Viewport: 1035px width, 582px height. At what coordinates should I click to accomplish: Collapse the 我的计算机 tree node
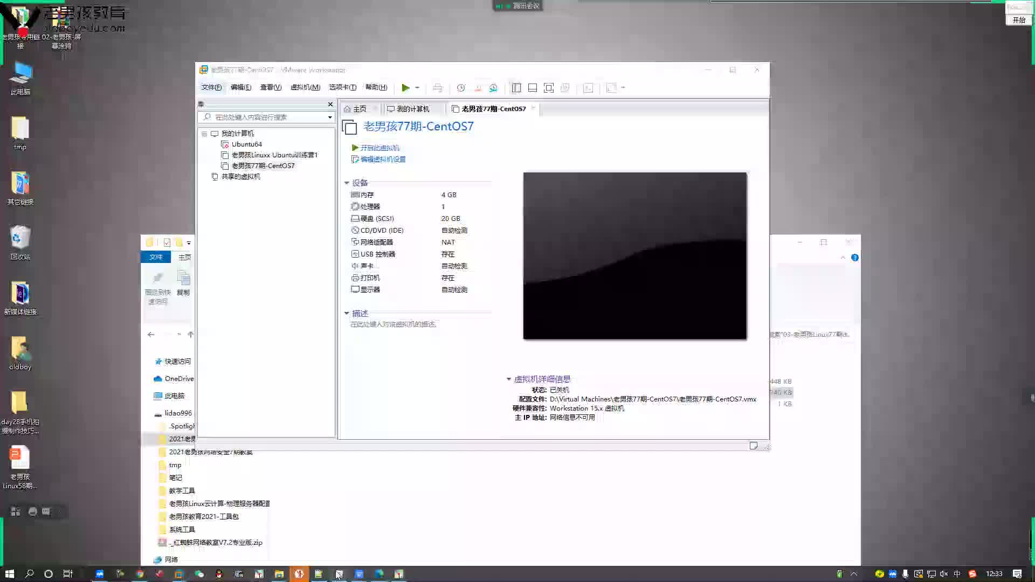point(204,134)
